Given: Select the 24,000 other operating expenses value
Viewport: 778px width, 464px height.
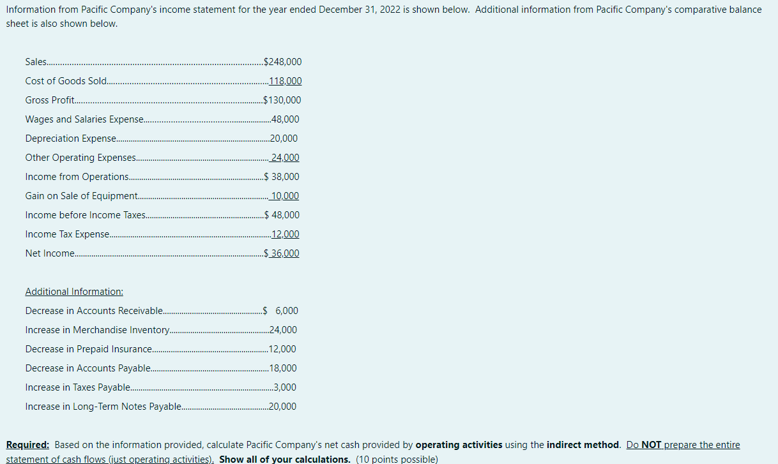Looking at the screenshot, I should (x=285, y=158).
